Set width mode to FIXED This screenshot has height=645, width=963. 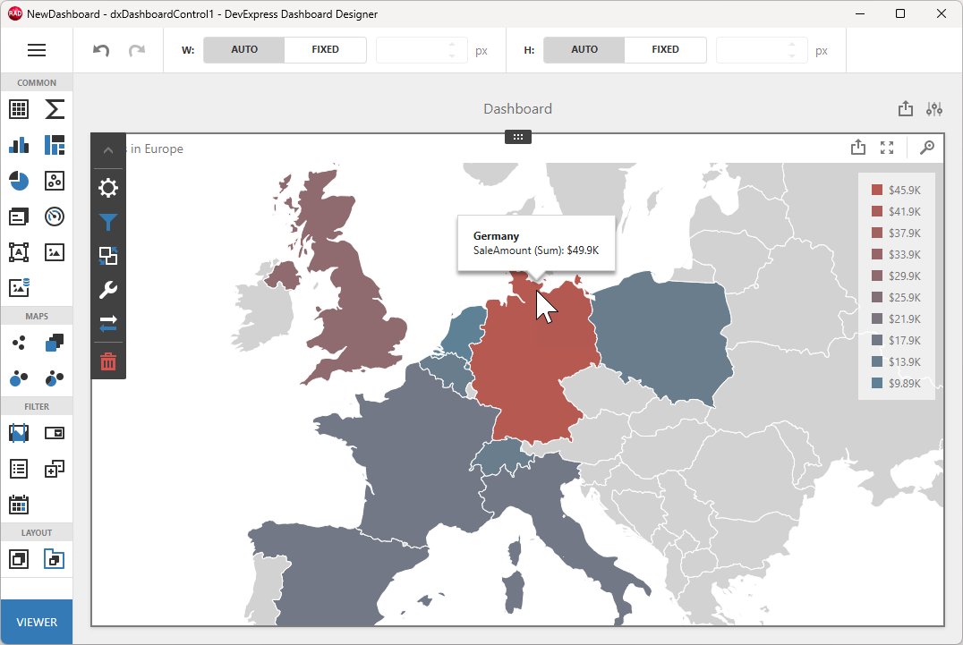click(325, 50)
